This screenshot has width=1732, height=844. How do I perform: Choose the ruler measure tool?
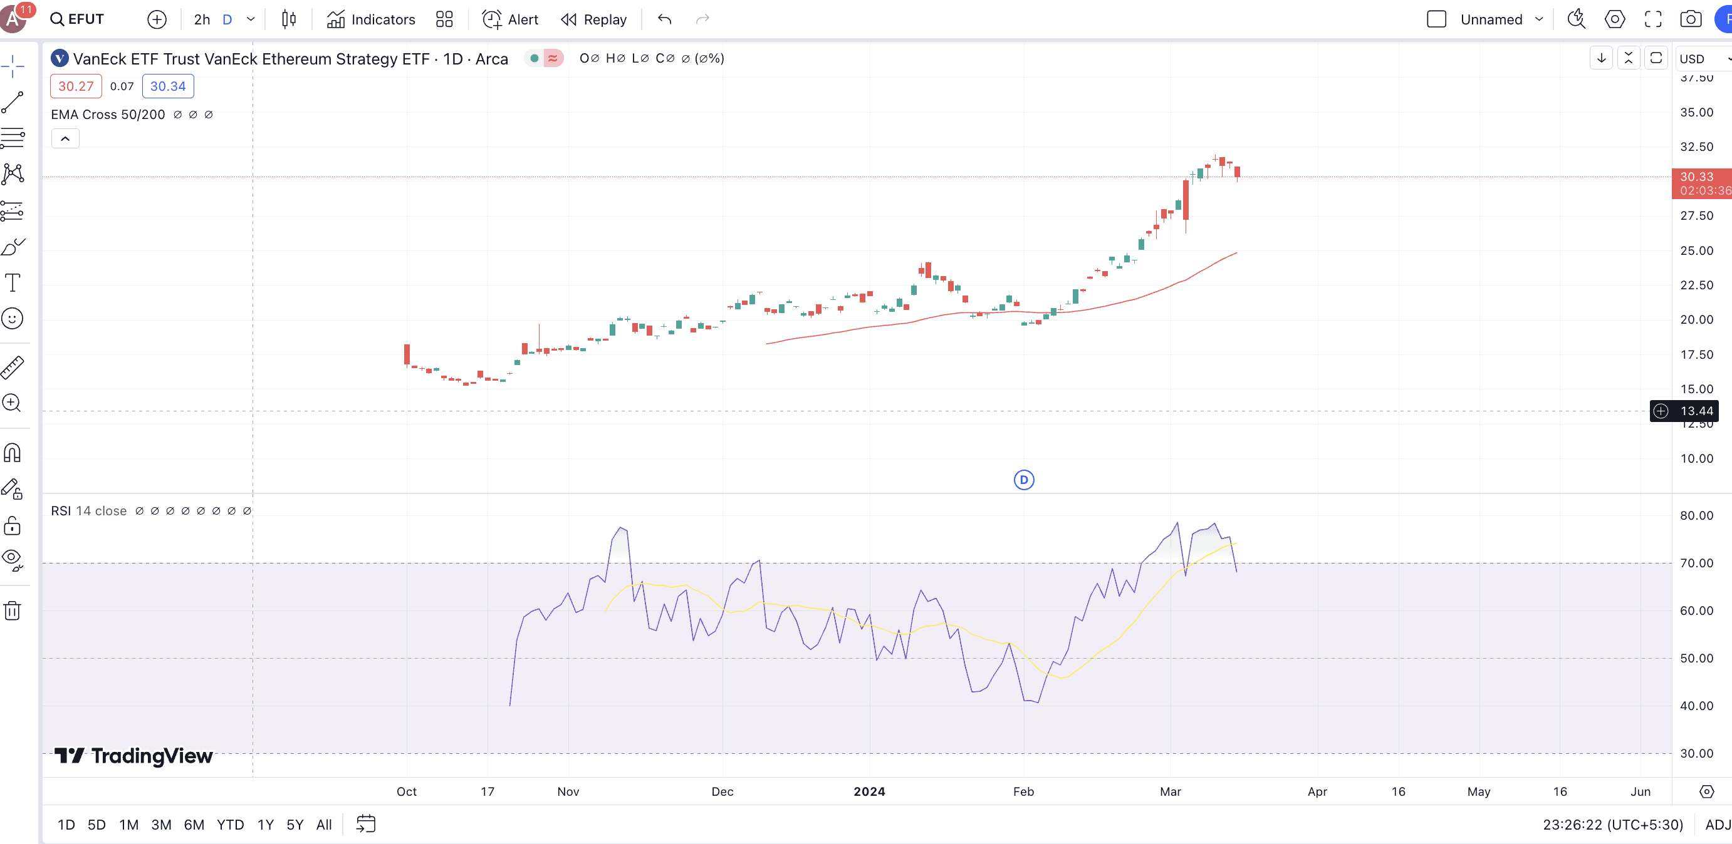point(13,367)
